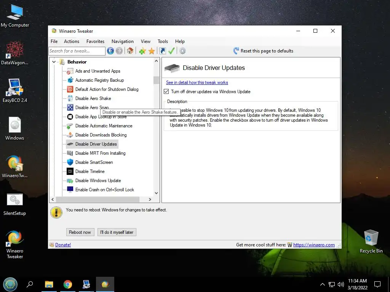The image size is (390, 292).
Task: Click the Ads and Unwanted Apps icon
Action: [x=70, y=71]
